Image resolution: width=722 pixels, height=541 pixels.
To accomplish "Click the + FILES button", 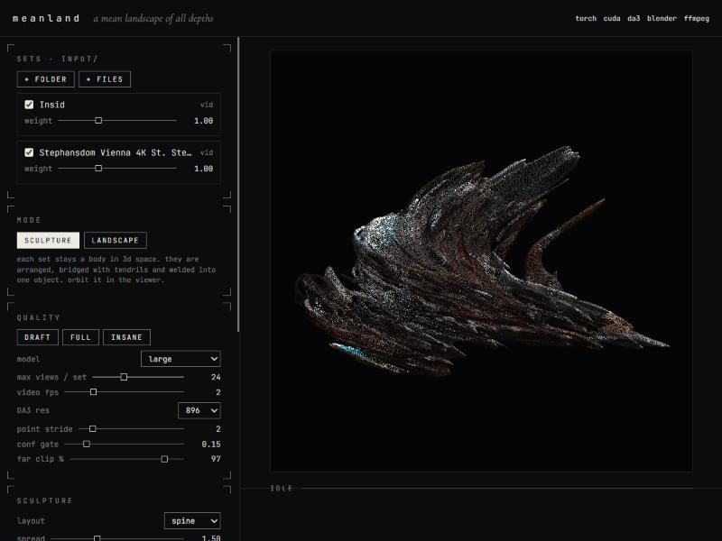I will point(105,79).
